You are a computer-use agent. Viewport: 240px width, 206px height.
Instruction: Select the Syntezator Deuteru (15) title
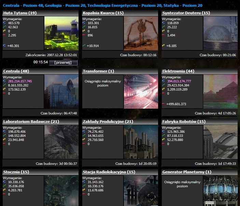(x=186, y=13)
